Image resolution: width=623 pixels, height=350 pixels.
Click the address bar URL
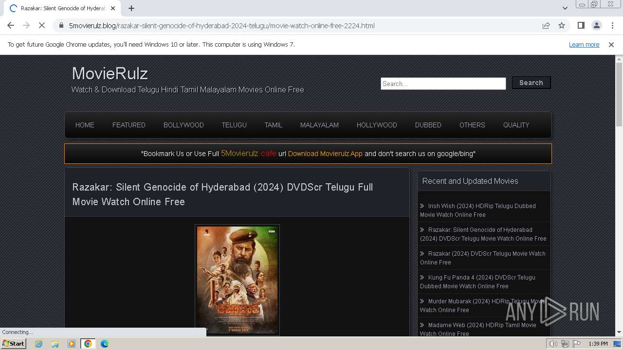(222, 25)
